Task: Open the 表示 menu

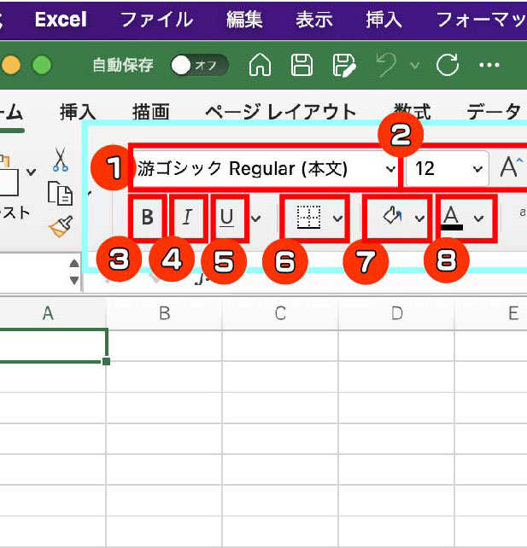Action: click(313, 20)
